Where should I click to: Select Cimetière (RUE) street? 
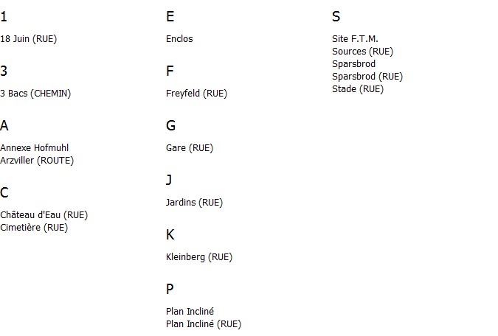point(34,228)
